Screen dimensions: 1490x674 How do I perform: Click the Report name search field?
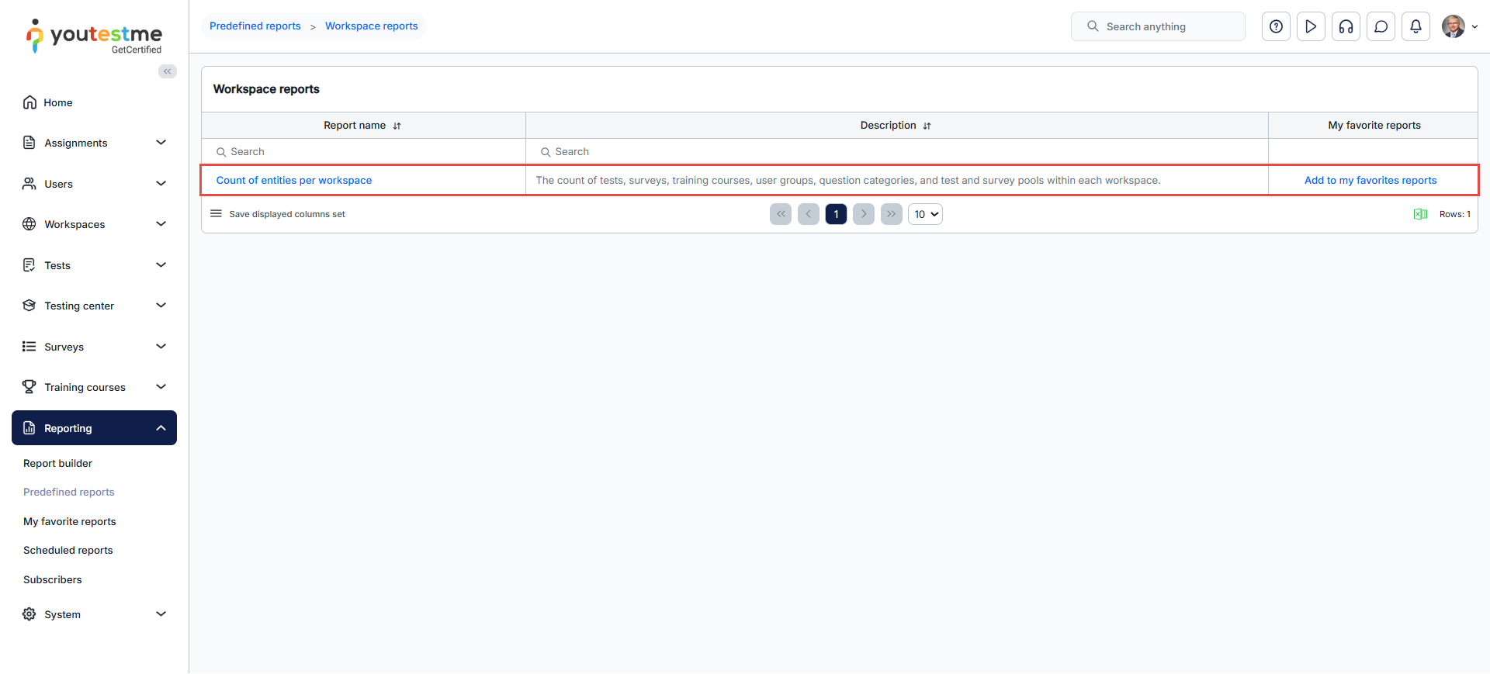coord(365,152)
